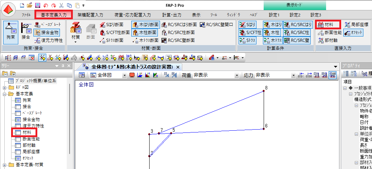The width and height of the screenshot is (372, 169).
Task: Switch to the 表示 ribbon tab
Action: click(196, 15)
